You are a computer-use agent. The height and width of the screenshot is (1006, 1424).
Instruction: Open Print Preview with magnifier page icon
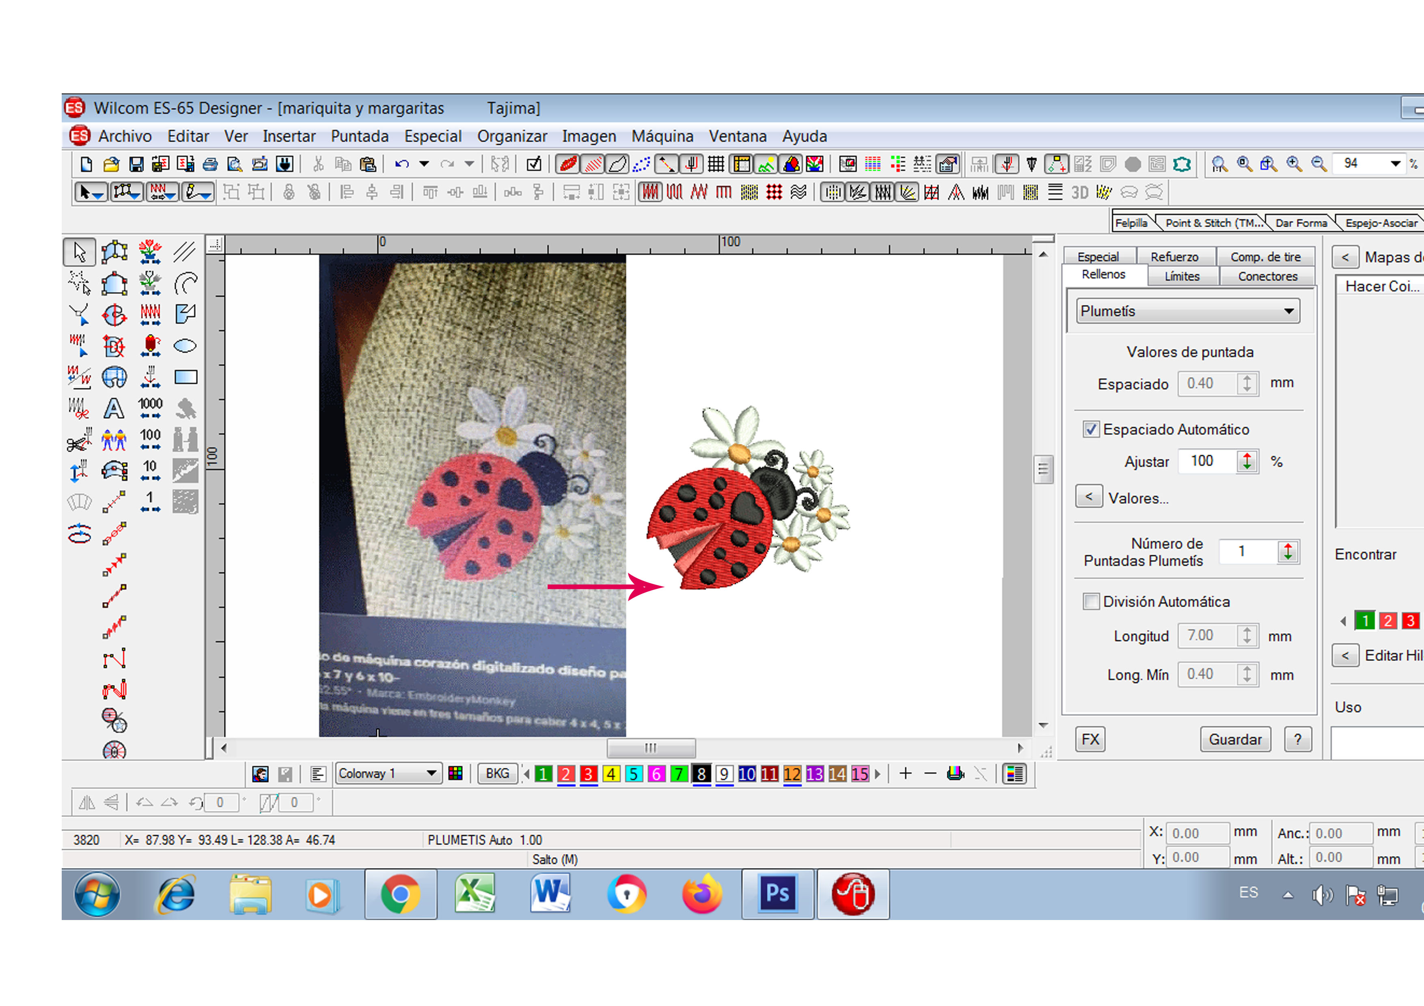pyautogui.click(x=235, y=164)
